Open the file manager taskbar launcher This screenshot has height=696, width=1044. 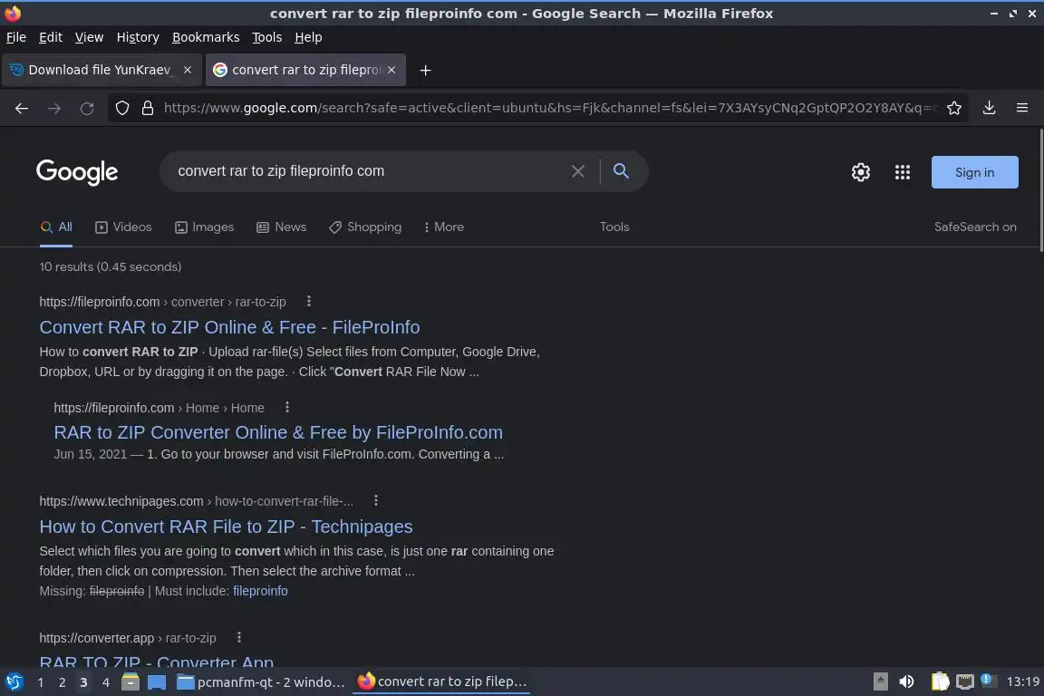130,681
